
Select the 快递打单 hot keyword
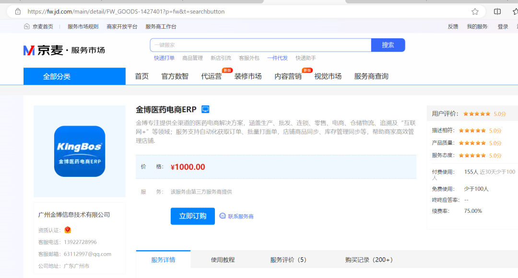164,58
